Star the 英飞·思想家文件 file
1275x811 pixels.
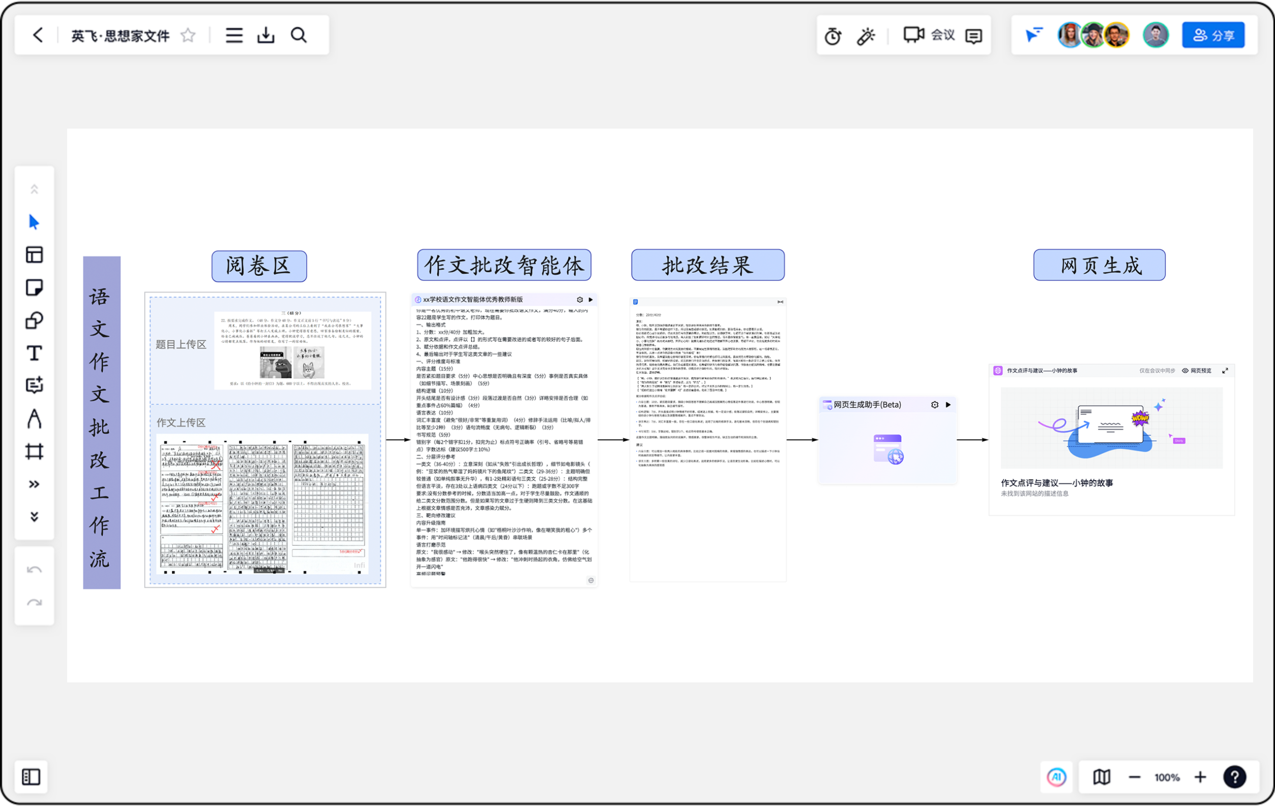click(188, 36)
